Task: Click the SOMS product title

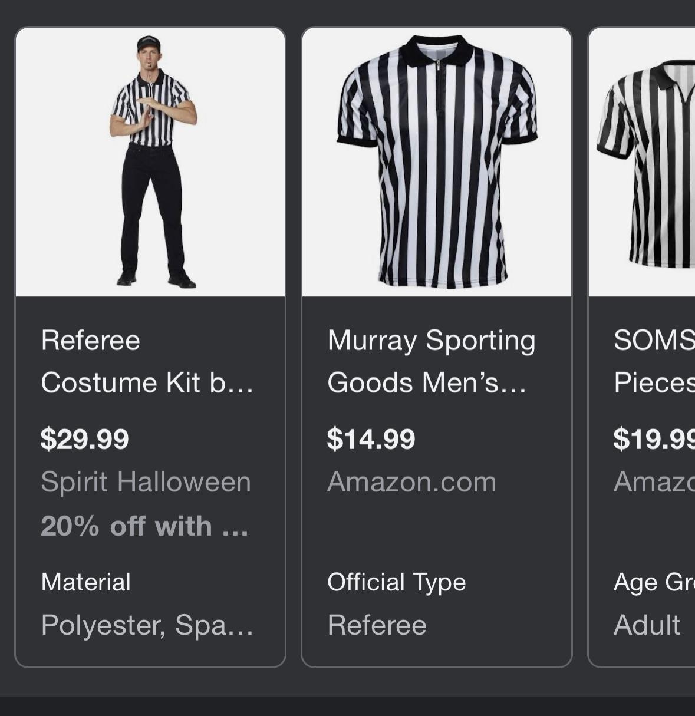Action: [x=654, y=361]
